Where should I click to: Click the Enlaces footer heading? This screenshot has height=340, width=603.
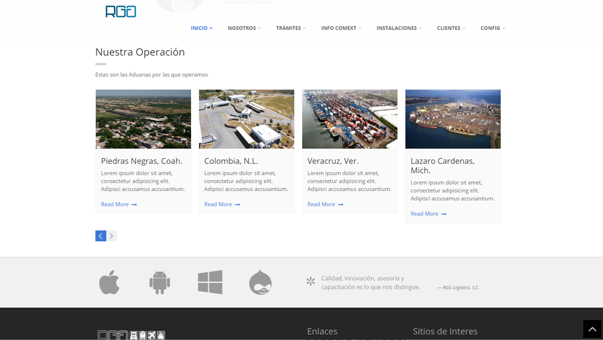point(322,331)
